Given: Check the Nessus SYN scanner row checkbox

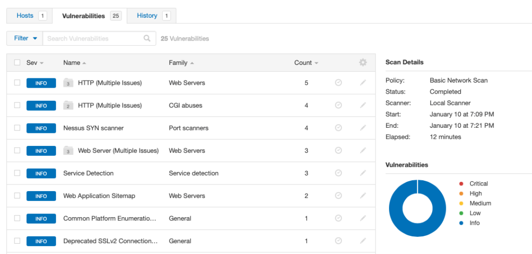Looking at the screenshot, I should (x=17, y=128).
